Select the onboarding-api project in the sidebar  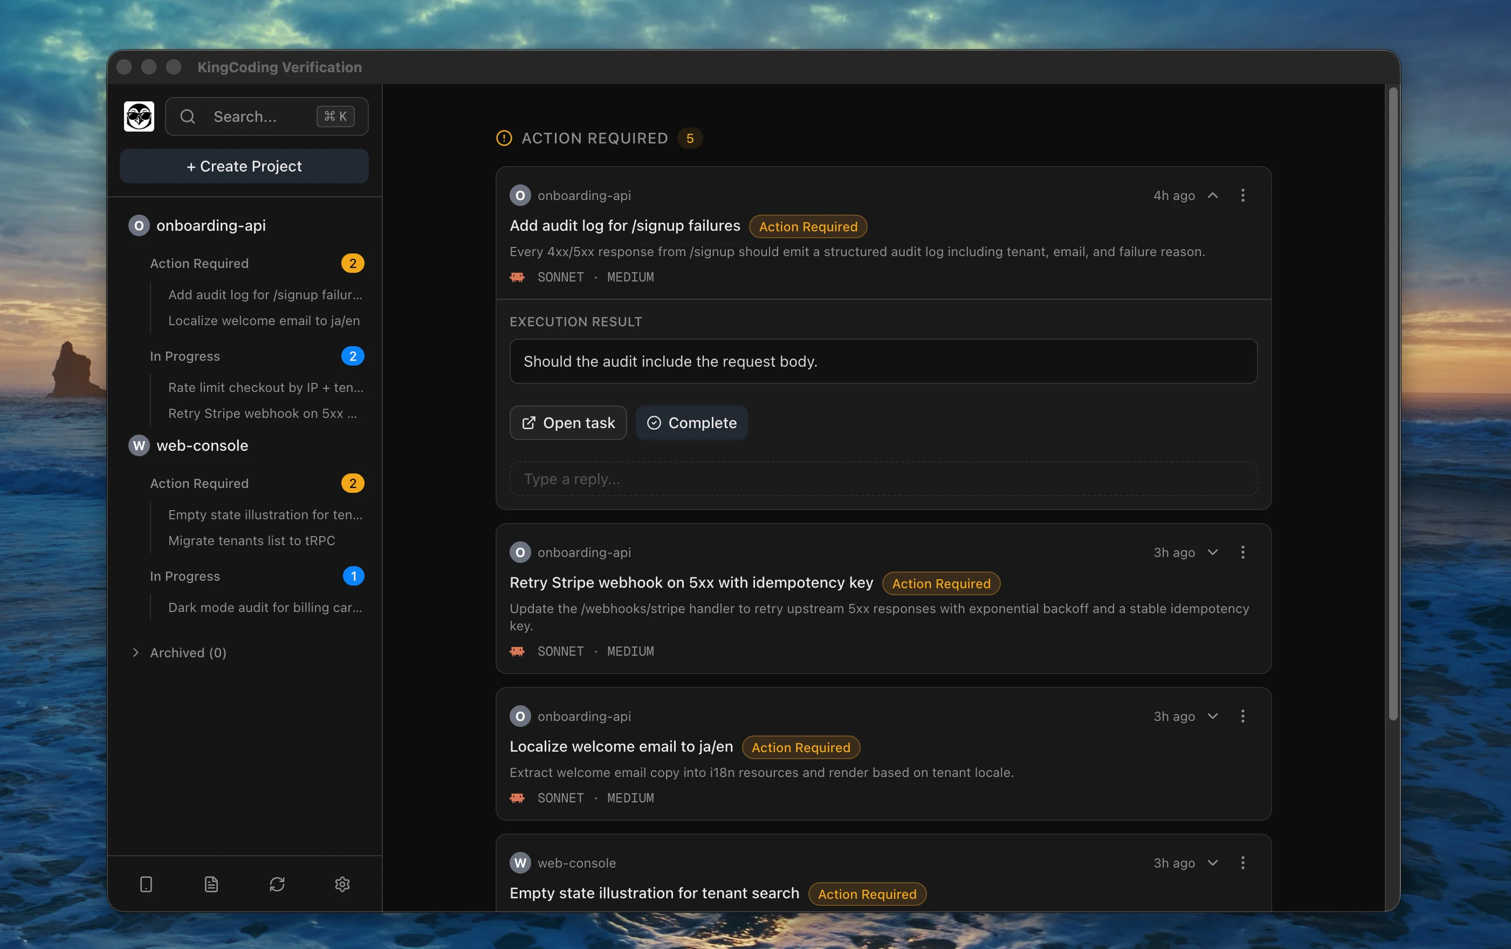tap(211, 225)
